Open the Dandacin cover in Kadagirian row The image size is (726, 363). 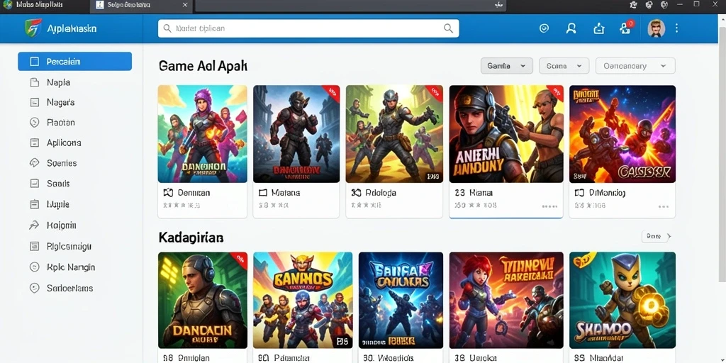point(202,300)
